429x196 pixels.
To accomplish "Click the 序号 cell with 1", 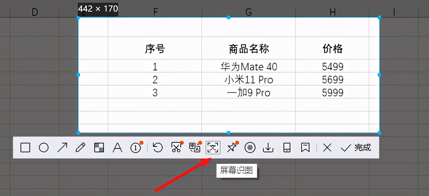I will pos(155,66).
